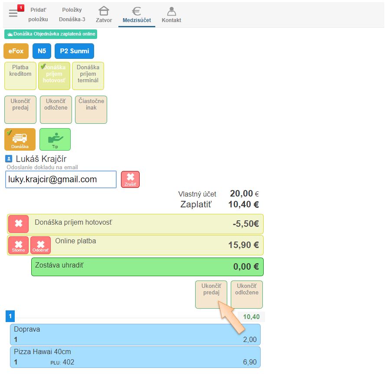Select the orange eFox printer button
The height and width of the screenshot is (374, 386).
click(16, 51)
